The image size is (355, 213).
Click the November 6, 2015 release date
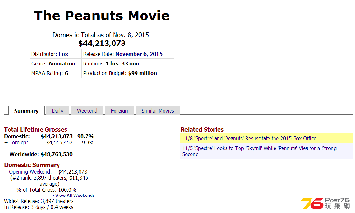tap(139, 54)
